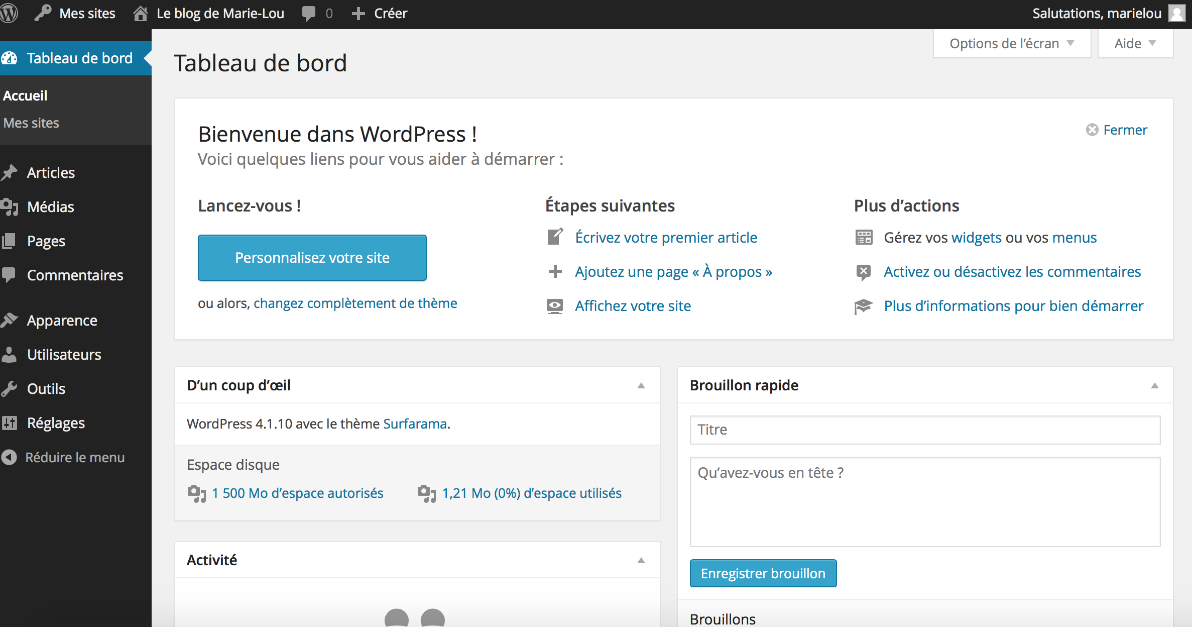The image size is (1192, 627).
Task: Follow Écrivez votre premier article link
Action: [x=666, y=237]
